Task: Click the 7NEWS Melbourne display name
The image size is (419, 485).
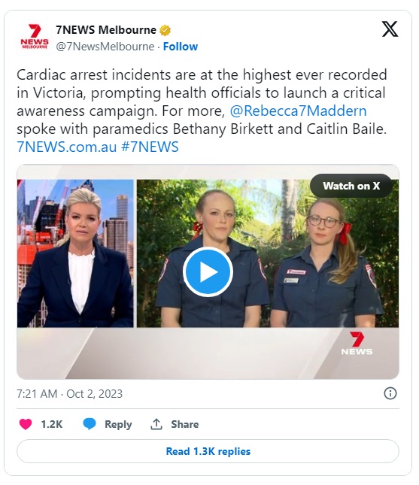Action: click(x=106, y=30)
